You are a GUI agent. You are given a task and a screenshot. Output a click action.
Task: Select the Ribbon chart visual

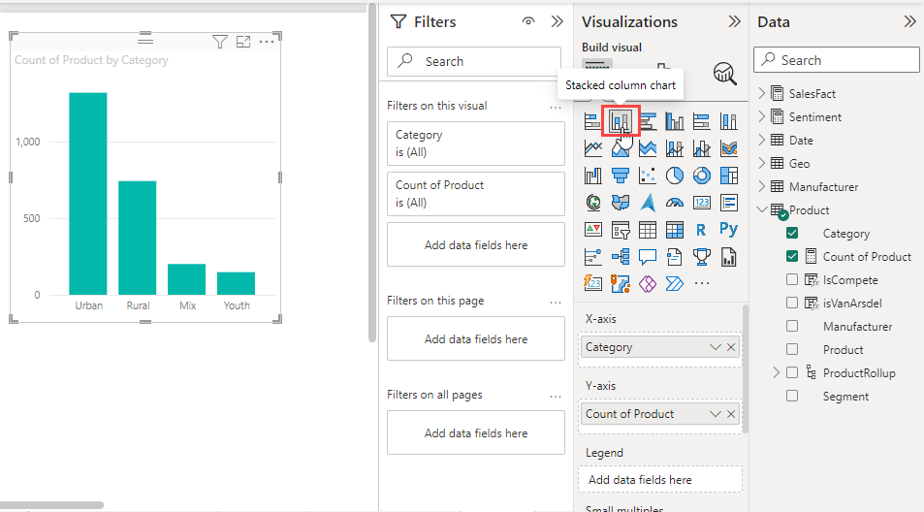click(728, 148)
